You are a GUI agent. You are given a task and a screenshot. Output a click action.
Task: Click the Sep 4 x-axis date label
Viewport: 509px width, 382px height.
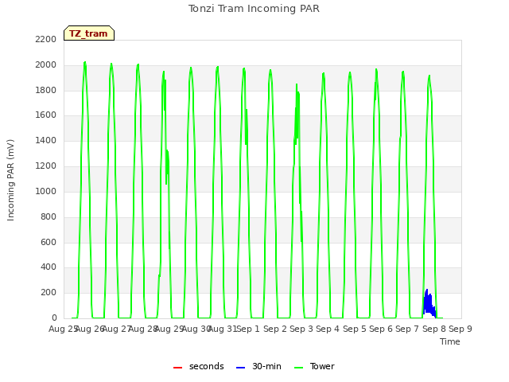[x=328, y=329]
